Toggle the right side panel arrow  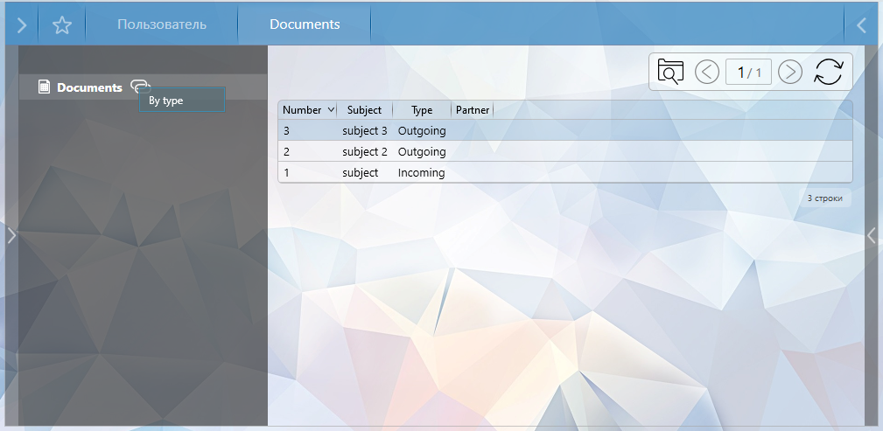(871, 234)
